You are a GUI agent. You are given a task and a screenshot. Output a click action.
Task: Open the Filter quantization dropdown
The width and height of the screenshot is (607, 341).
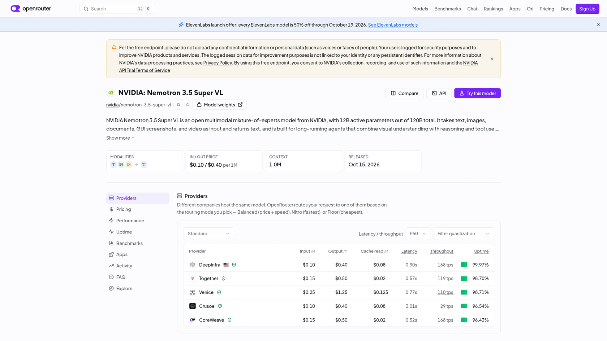[x=464, y=234]
